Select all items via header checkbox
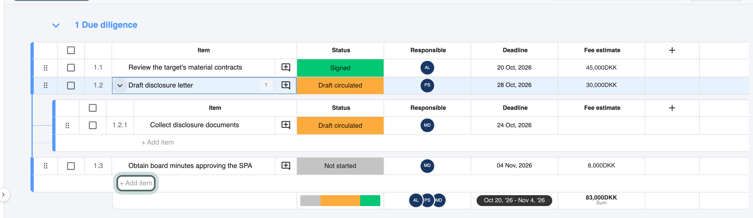 (71, 50)
